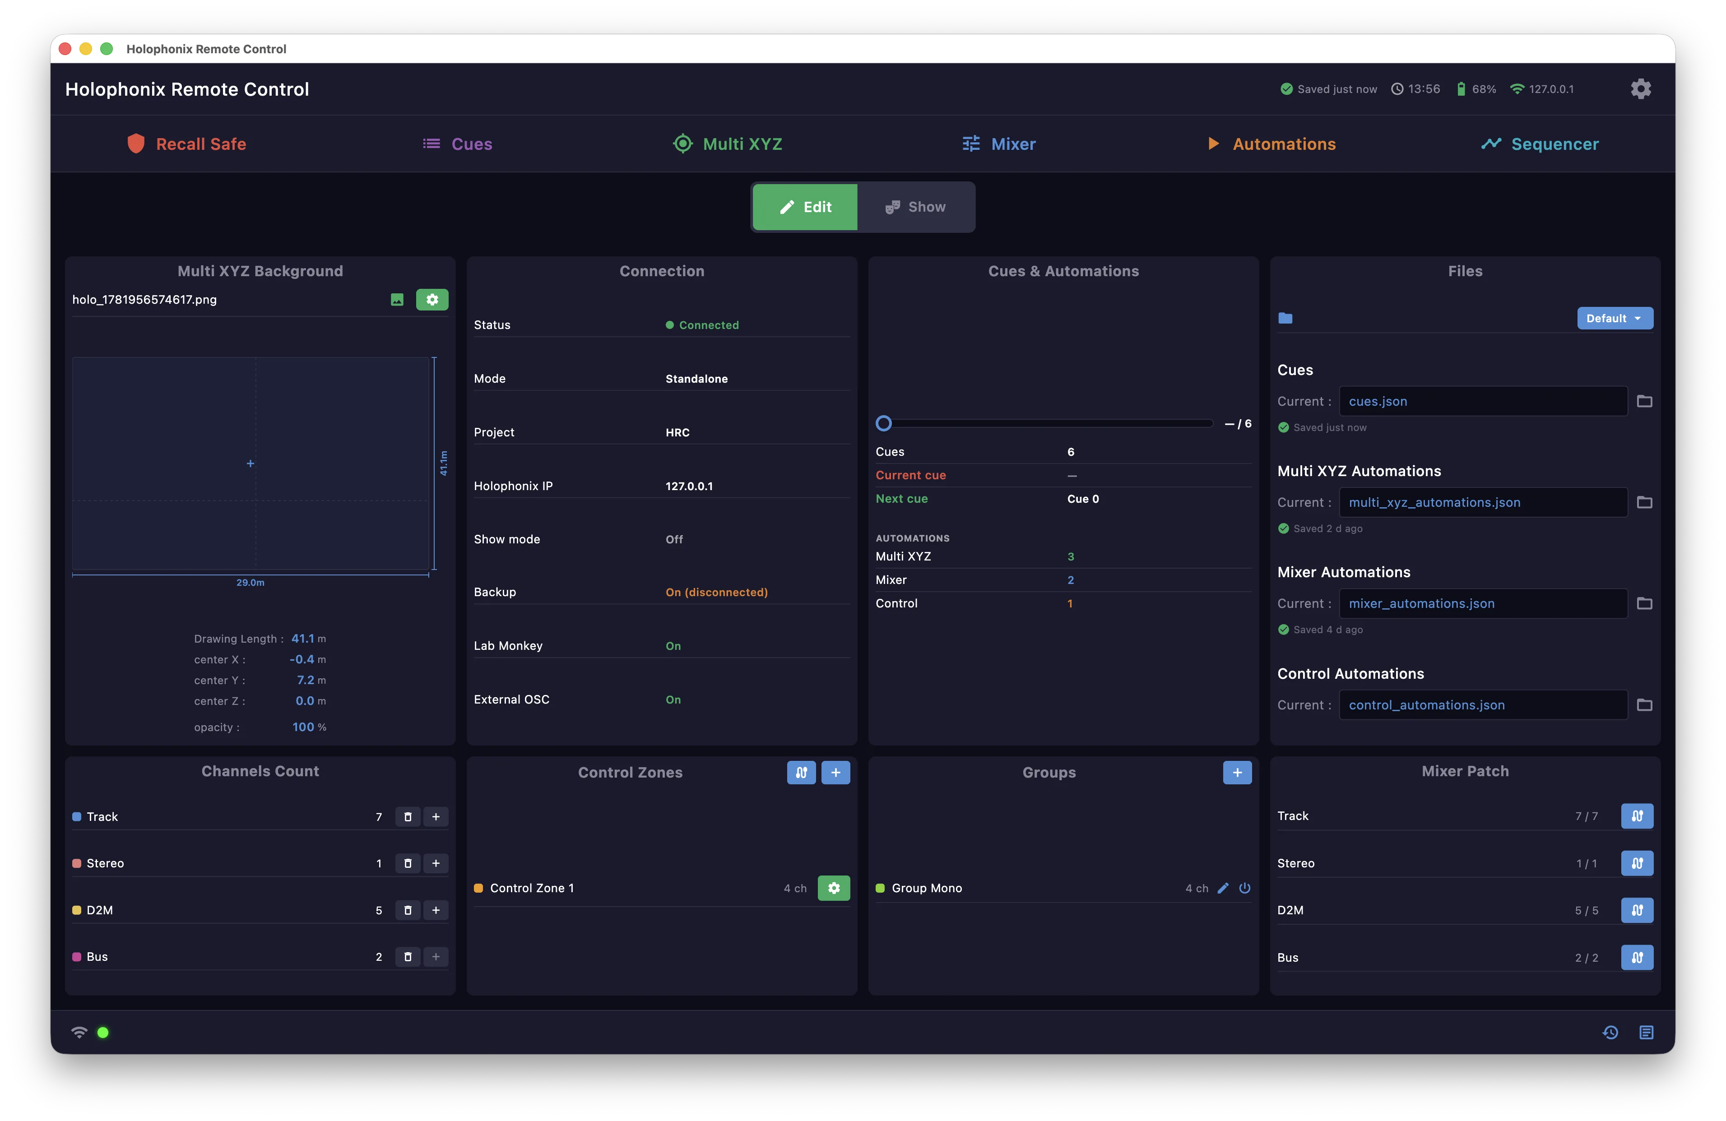Add a Track channel
The width and height of the screenshot is (1726, 1121).
436,816
